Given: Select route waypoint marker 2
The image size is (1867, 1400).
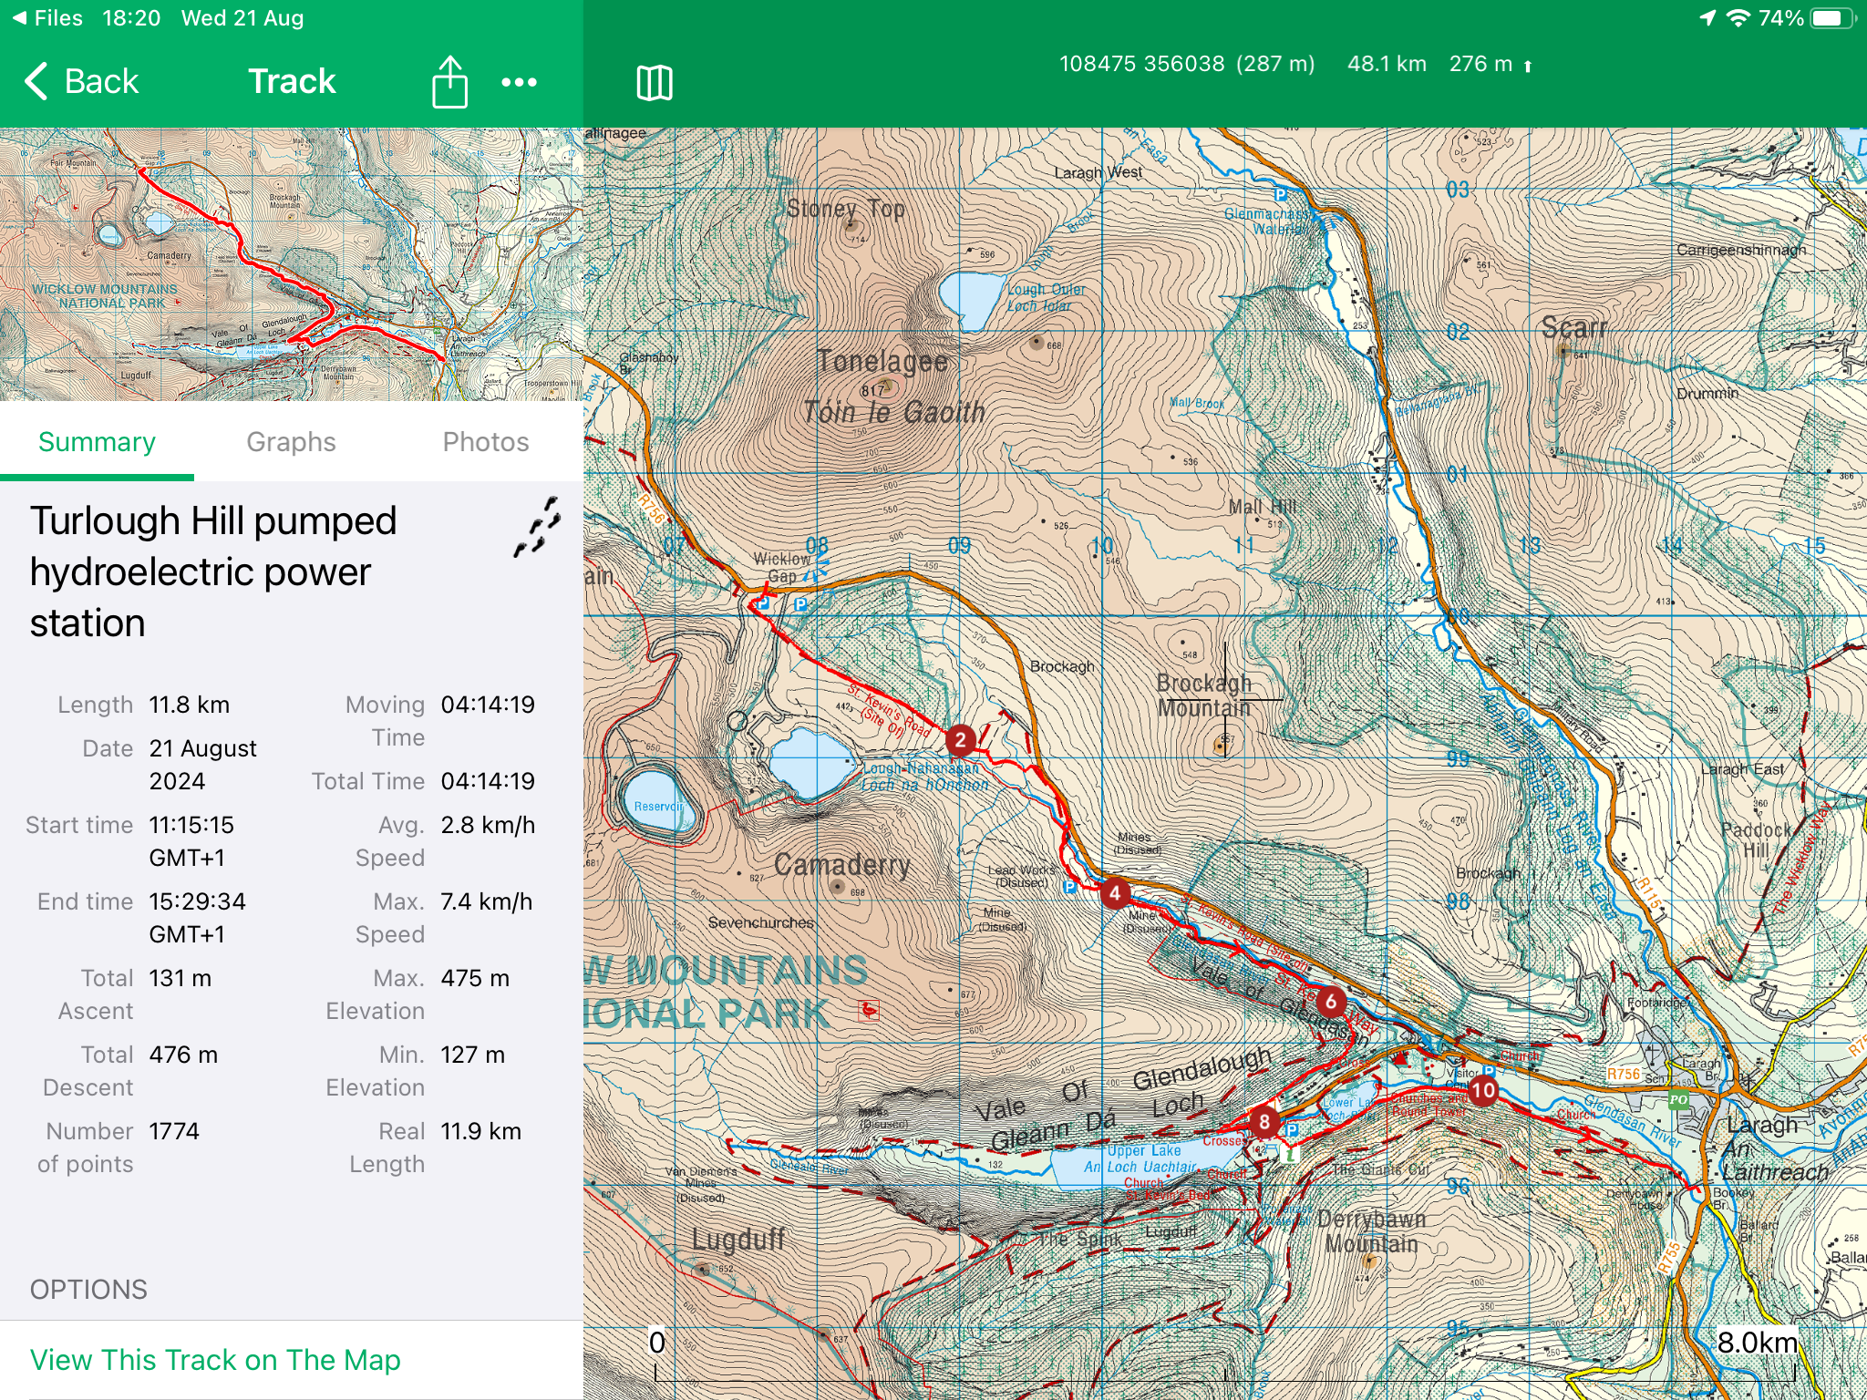Looking at the screenshot, I should 960,740.
